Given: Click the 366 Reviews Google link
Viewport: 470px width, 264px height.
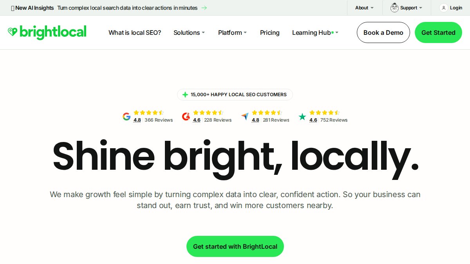Looking at the screenshot, I should pyautogui.click(x=159, y=120).
